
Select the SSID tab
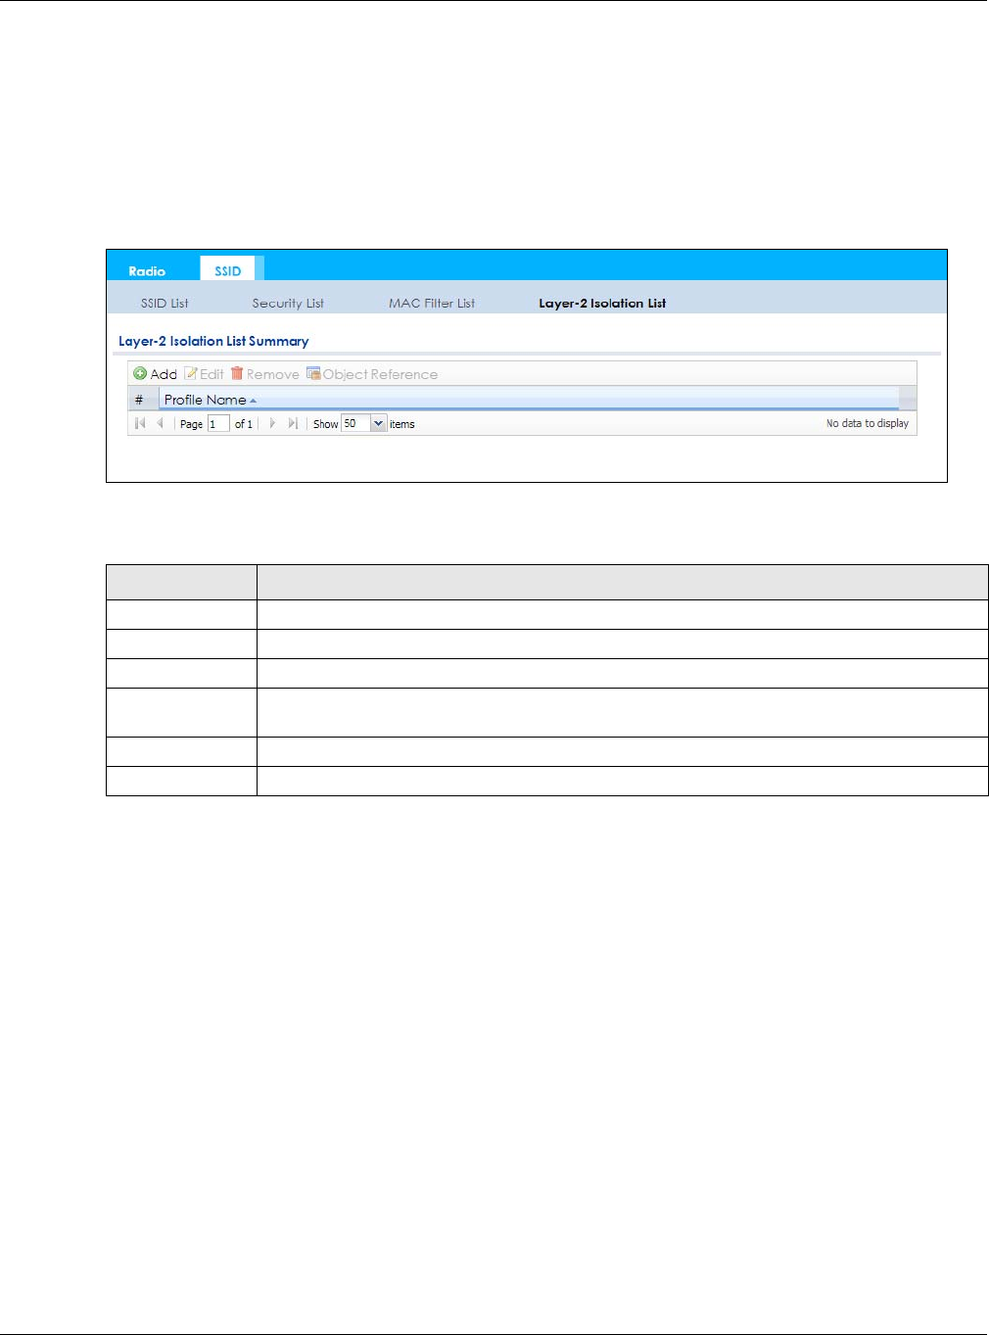pyautogui.click(x=228, y=269)
